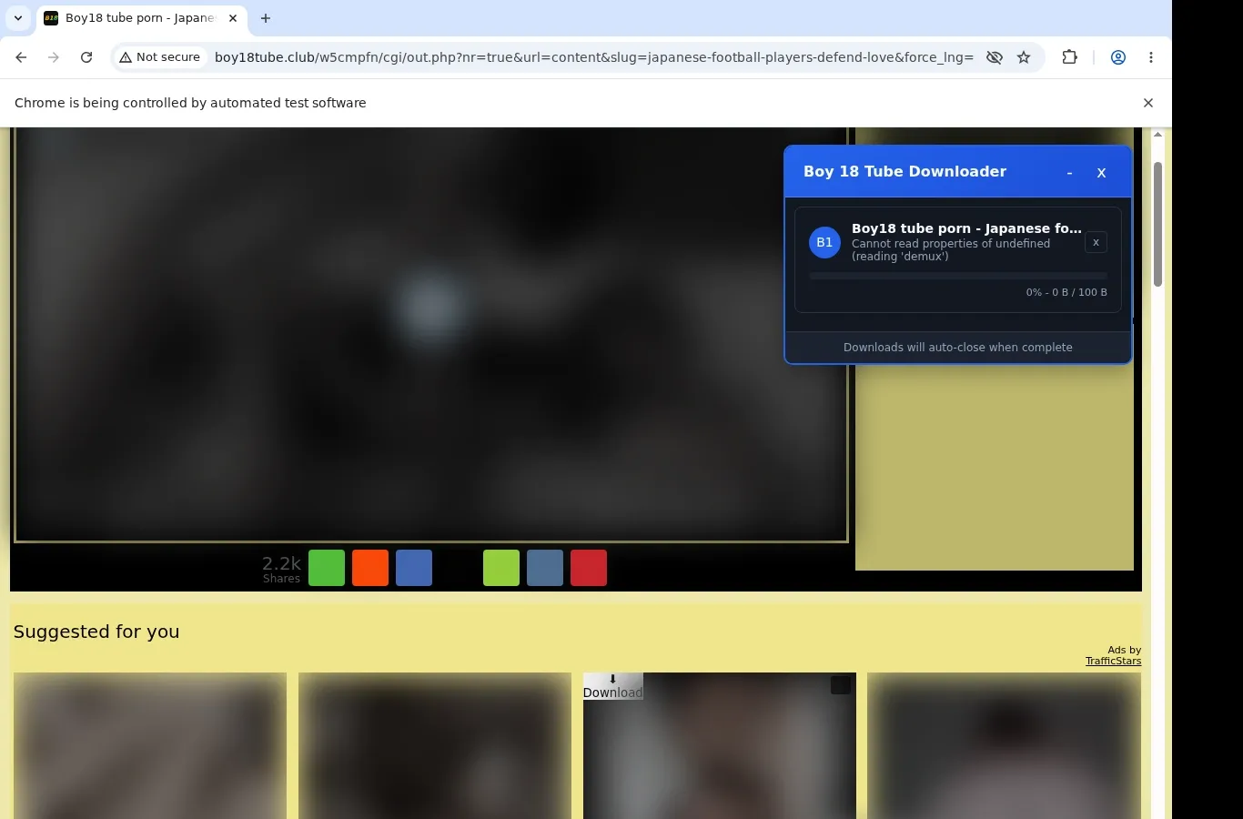This screenshot has width=1243, height=819.
Task: Click the Download button on the suggested thumbnail
Action: (x=613, y=686)
